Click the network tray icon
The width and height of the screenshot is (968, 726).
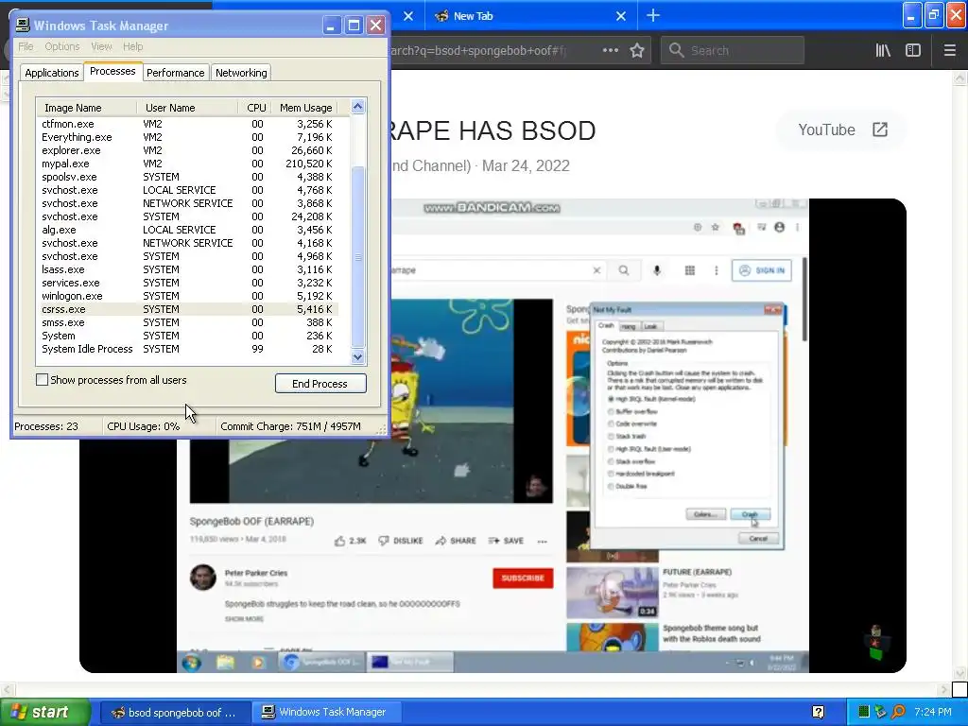(881, 712)
